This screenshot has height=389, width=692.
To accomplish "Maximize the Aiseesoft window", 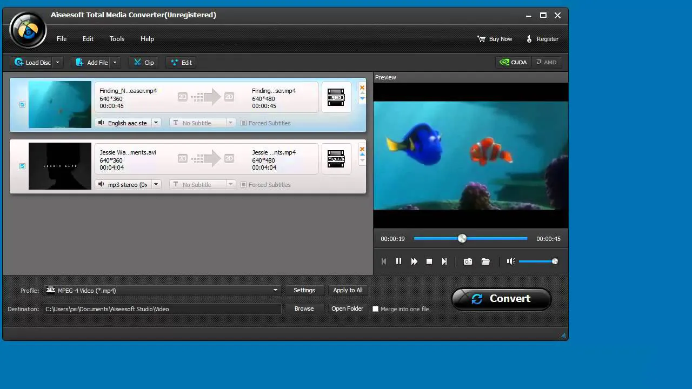I will pyautogui.click(x=543, y=16).
